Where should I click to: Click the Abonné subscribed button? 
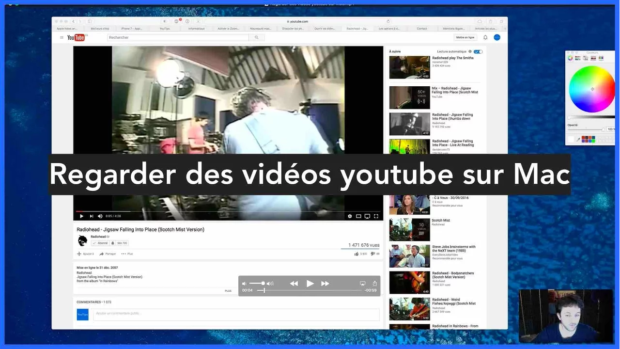point(100,243)
